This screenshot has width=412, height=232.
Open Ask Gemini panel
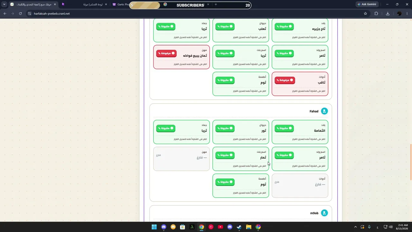[x=367, y=5]
